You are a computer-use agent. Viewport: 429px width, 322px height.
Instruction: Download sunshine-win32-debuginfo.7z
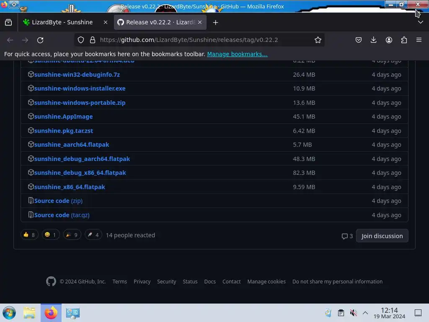pyautogui.click(x=77, y=75)
